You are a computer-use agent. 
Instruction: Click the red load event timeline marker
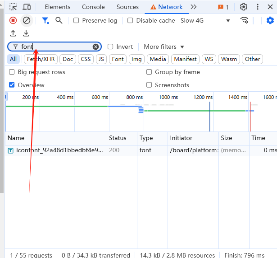click(250, 117)
